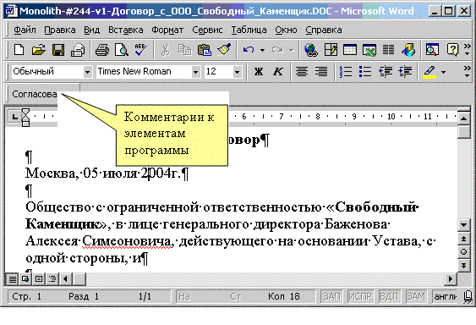Redo the undone action
Viewport: 476px width, 325px height.
pos(278,50)
